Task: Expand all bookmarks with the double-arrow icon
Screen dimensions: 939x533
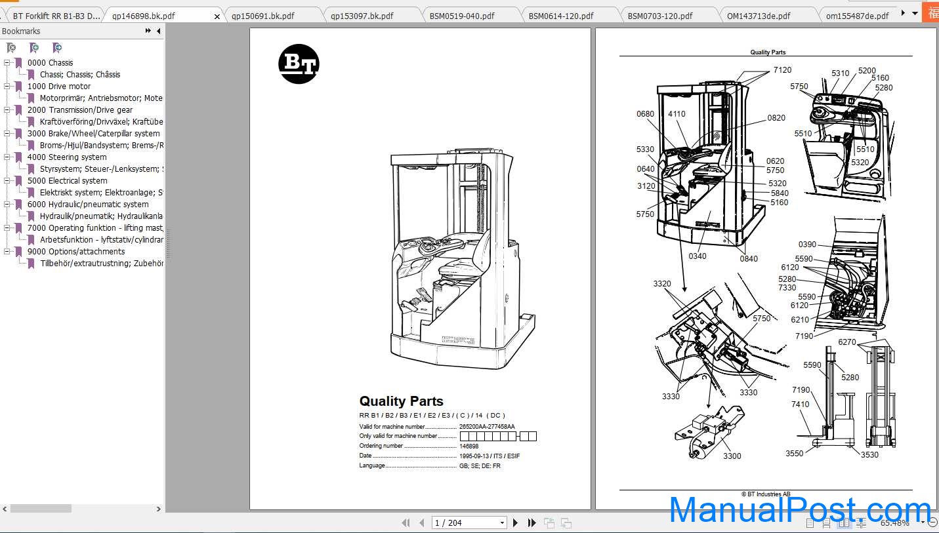Action: (148, 31)
